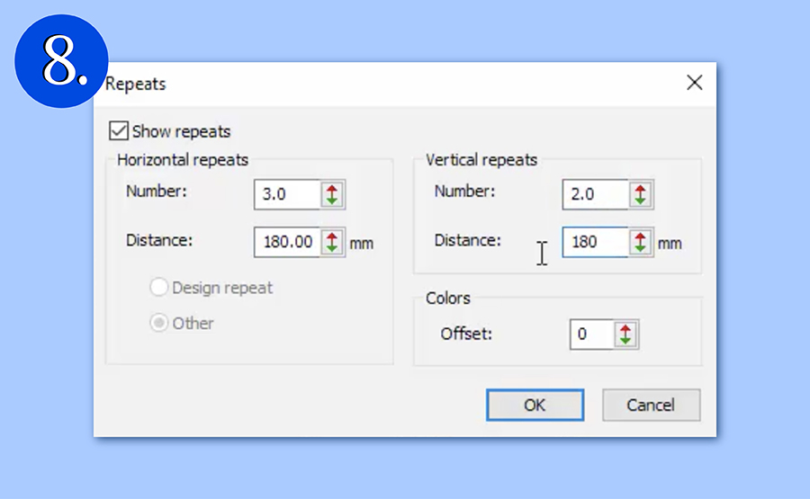This screenshot has width=810, height=499.
Task: Raise the Colors Offset with up arrow
Action: point(625,329)
